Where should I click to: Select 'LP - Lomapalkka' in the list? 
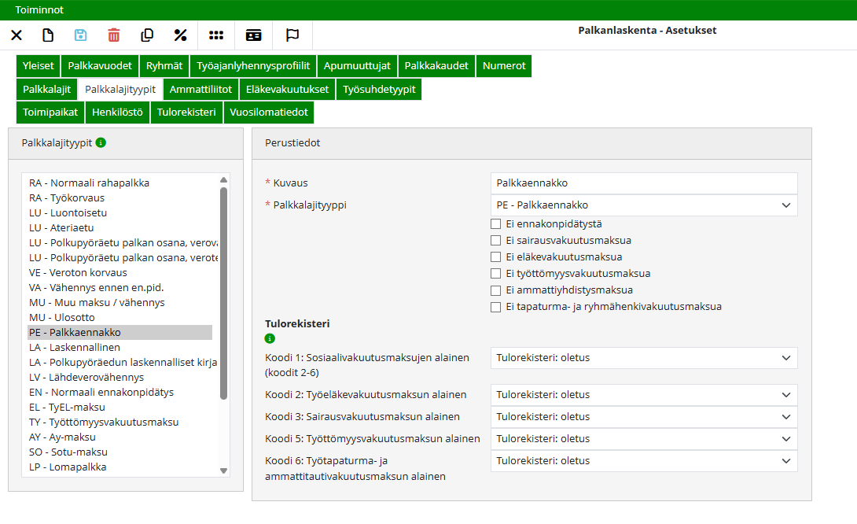(x=68, y=467)
